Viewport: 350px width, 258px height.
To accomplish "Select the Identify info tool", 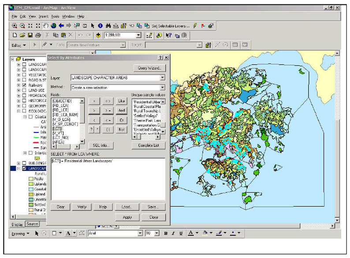I will 101,26.
